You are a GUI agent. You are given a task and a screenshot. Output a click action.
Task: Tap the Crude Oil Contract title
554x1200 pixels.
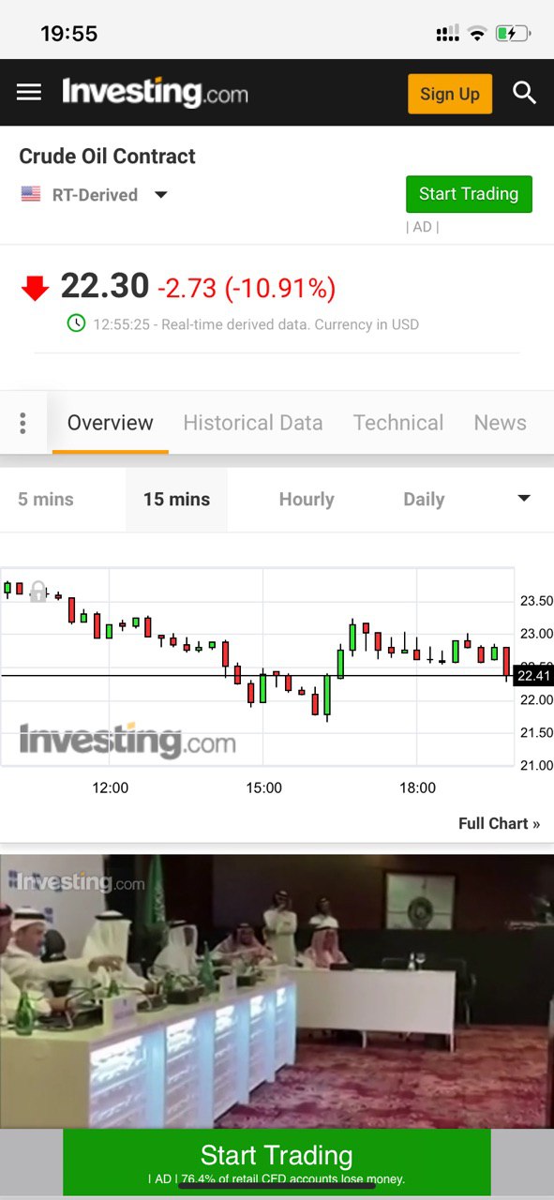click(x=108, y=157)
